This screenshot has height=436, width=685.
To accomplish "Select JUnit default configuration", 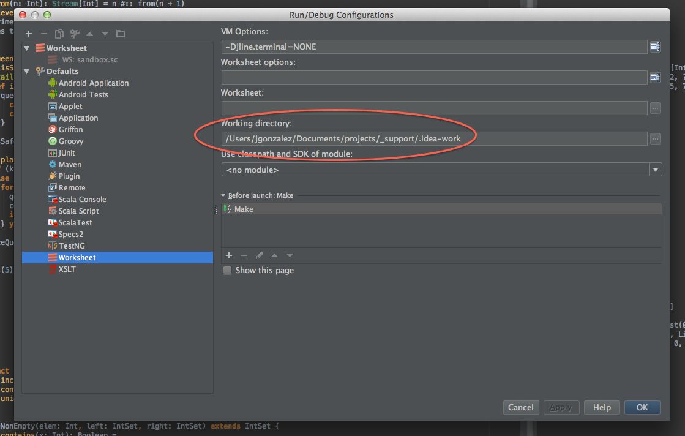I will coord(62,153).
